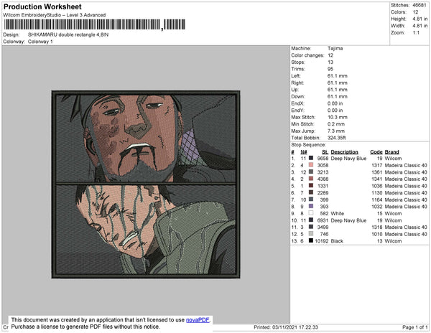431x333 pixels.
Task: Click the Code column header
Action: pyautogui.click(x=376, y=151)
